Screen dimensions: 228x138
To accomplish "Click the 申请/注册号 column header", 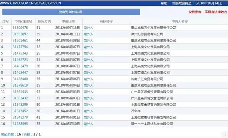I will coord(23,21).
